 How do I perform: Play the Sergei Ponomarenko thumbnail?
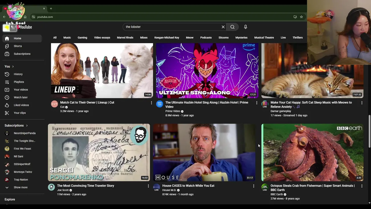[99, 152]
